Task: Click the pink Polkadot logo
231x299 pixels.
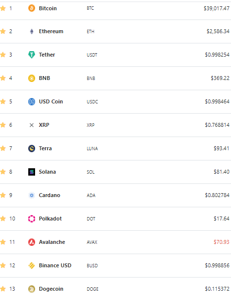Action: point(32,219)
